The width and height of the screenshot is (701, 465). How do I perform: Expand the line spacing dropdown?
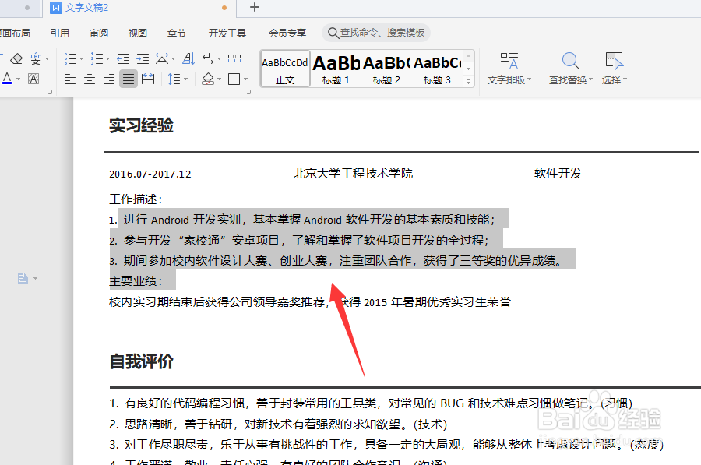click(186, 79)
